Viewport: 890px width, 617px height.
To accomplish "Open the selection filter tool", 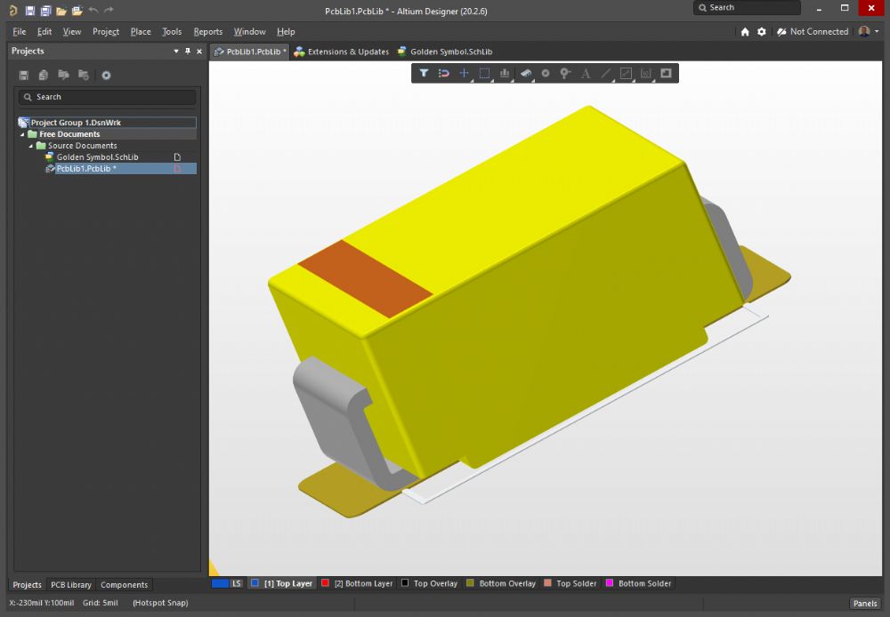I will pyautogui.click(x=424, y=73).
